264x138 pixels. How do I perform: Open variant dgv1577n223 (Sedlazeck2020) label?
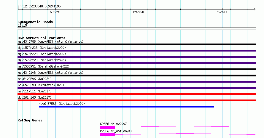[42, 48]
